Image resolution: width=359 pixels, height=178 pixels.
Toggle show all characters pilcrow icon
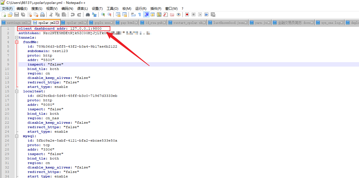(140, 15)
